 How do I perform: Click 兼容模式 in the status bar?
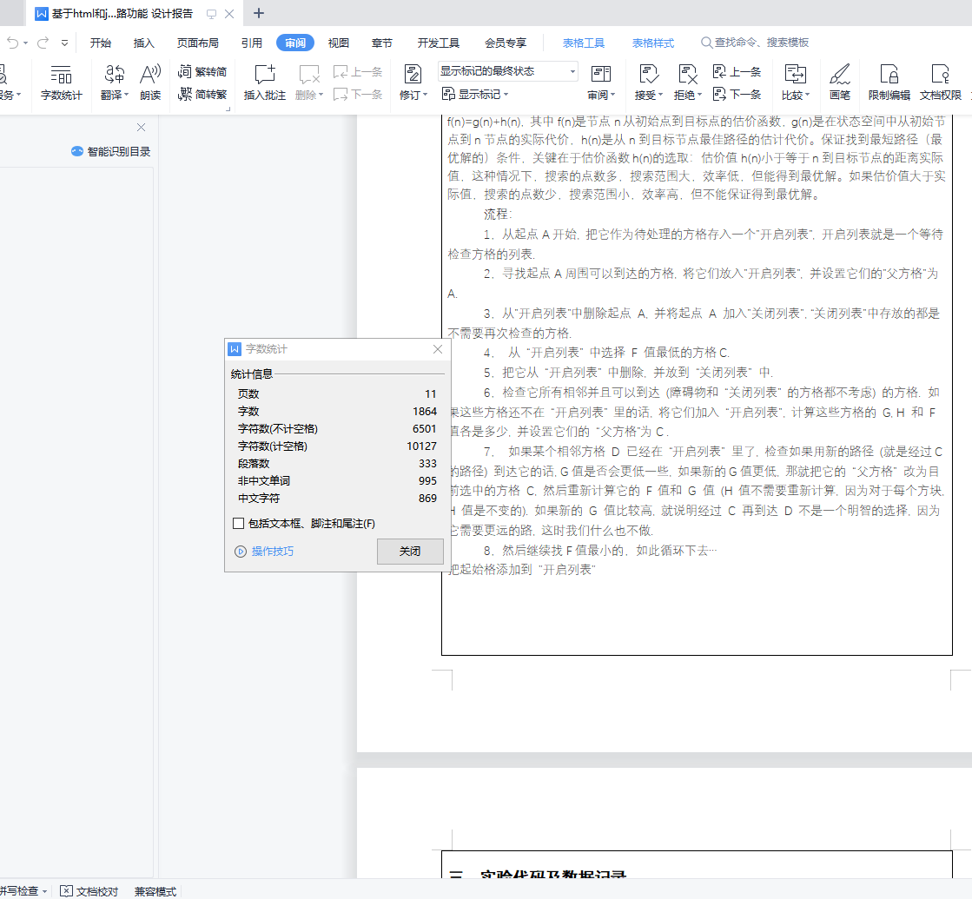[155, 891]
